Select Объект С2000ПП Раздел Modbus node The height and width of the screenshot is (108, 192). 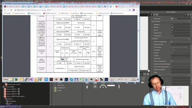[15, 97]
